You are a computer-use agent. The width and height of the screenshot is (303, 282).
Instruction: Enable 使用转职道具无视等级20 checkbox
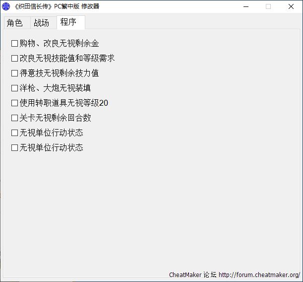(14, 103)
